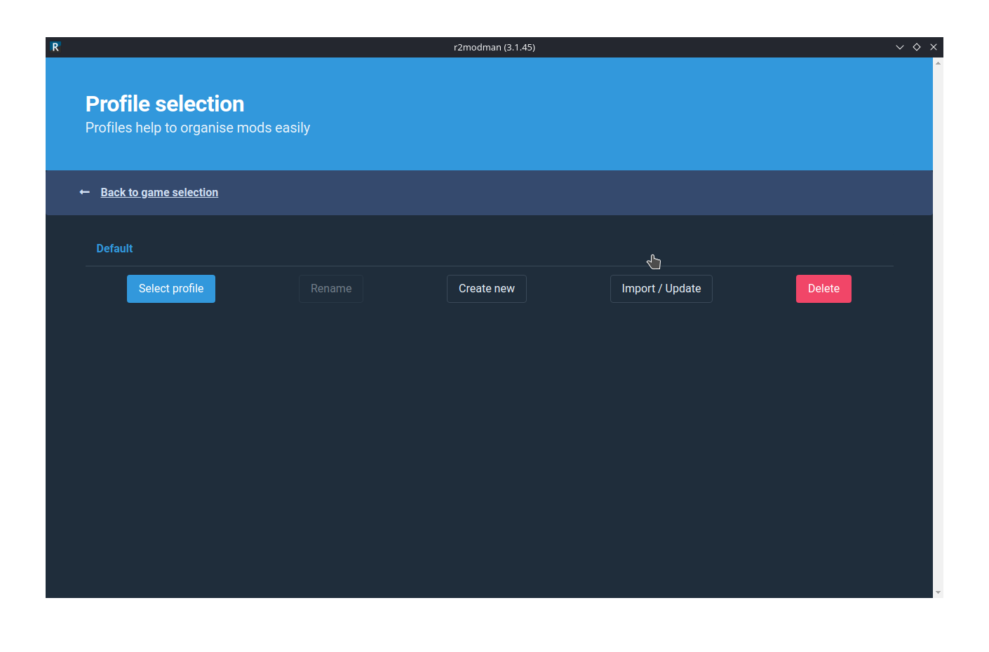Open Import / Update profile

[x=661, y=289]
